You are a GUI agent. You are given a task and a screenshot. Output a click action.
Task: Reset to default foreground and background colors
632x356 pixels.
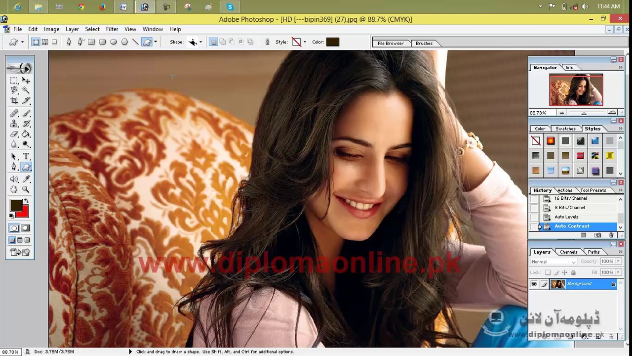(x=11, y=216)
